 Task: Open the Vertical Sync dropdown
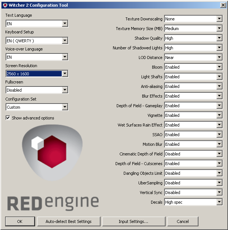point(193,193)
